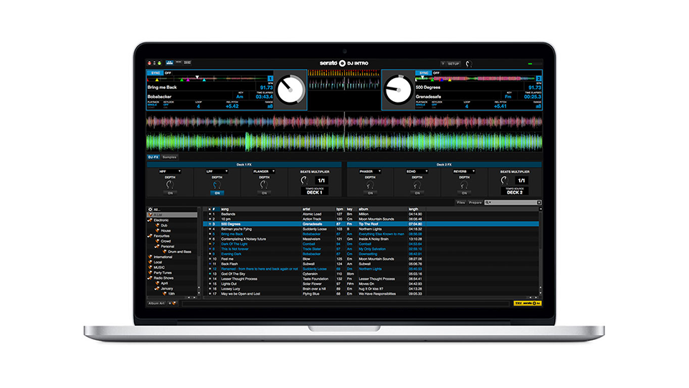689x388 pixels.
Task: Open the HPF effect dropdown
Action: coord(170,171)
